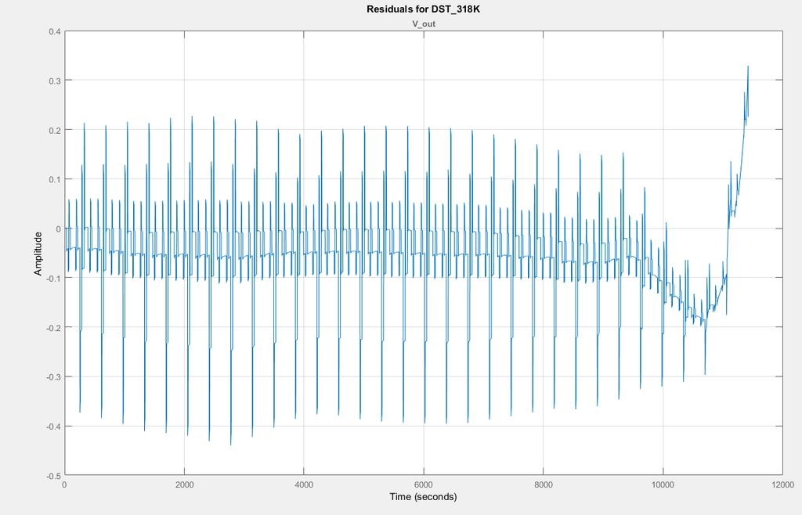Click the y-axis tick label '-0.5'
The width and height of the screenshot is (802, 515).
tap(53, 476)
